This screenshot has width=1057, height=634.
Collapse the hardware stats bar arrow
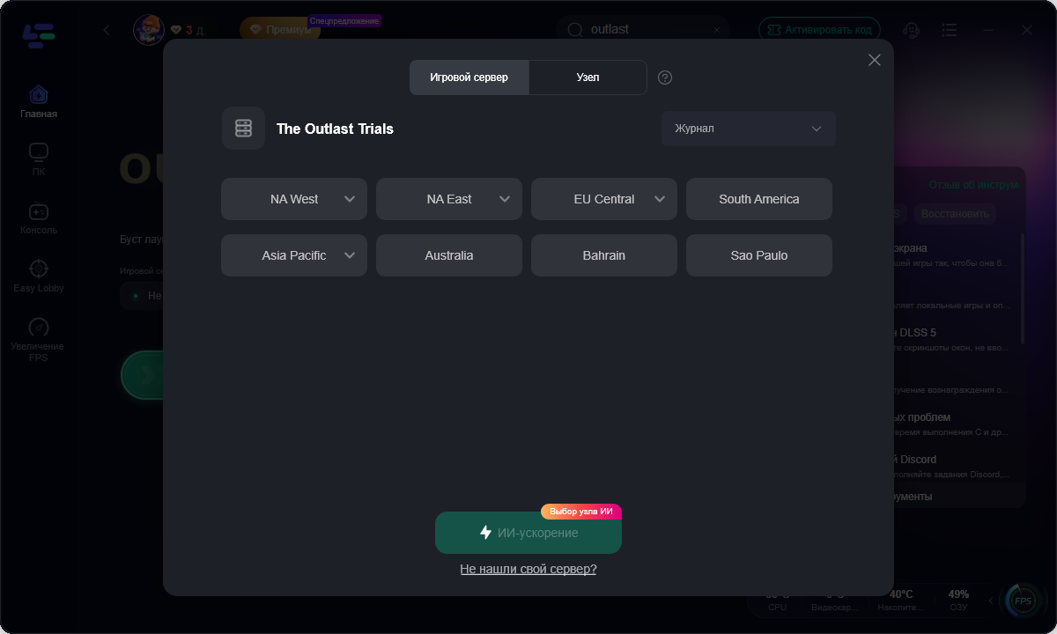tap(989, 601)
